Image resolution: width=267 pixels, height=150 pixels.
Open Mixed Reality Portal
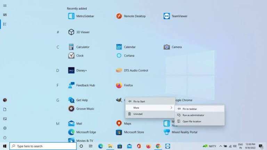(x=180, y=132)
